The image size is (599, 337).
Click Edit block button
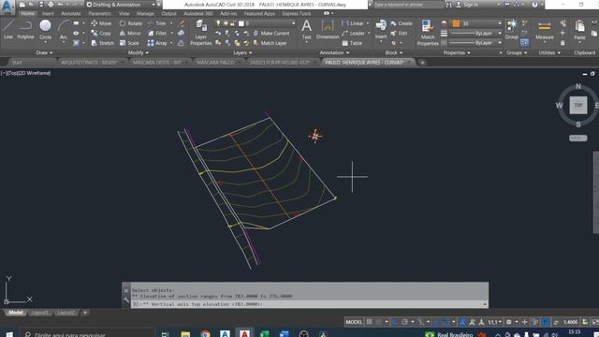click(399, 34)
